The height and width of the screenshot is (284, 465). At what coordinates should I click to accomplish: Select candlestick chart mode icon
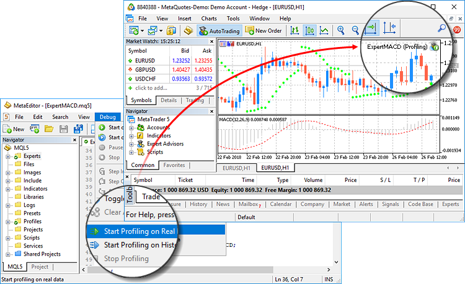tap(309, 30)
